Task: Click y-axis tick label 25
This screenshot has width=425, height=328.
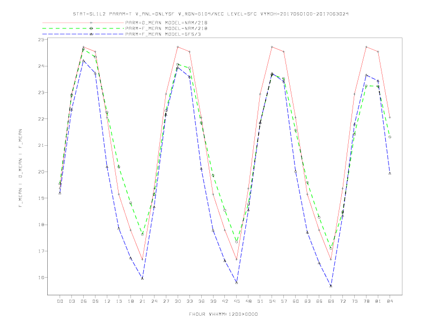Action: click(41, 40)
